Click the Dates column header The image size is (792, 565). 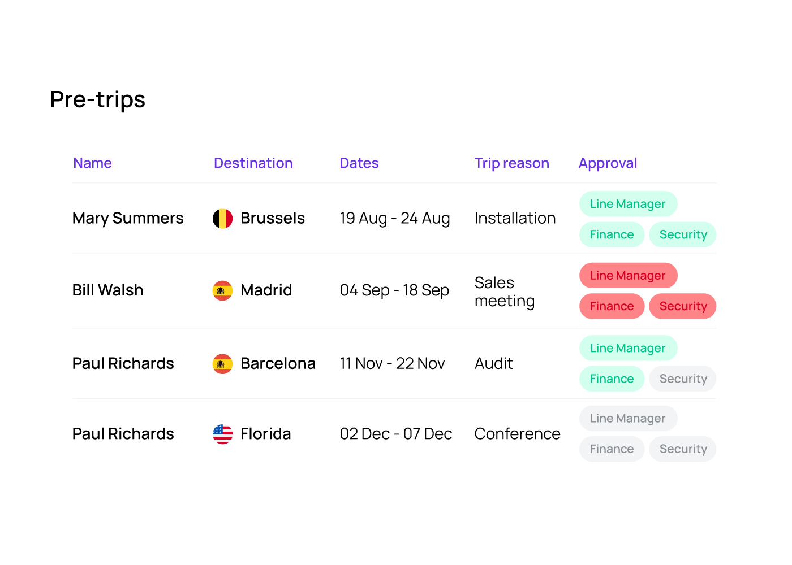coord(359,163)
